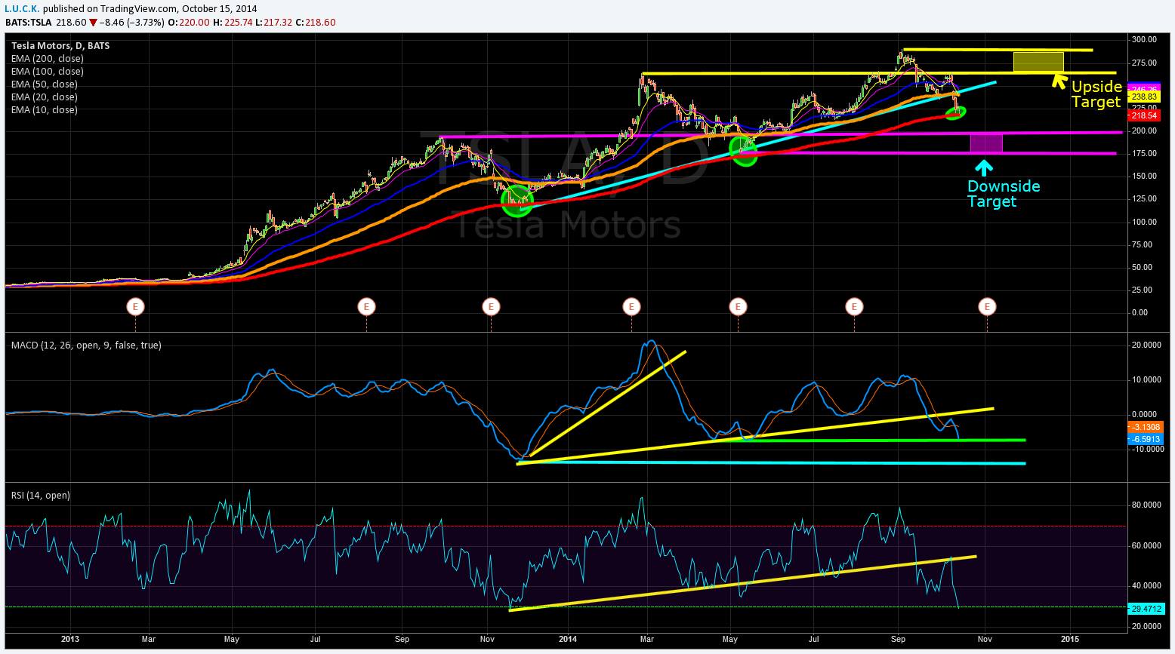Select the Downside Target annotation text
Viewport: 1175px width, 654px height.
click(1004, 194)
